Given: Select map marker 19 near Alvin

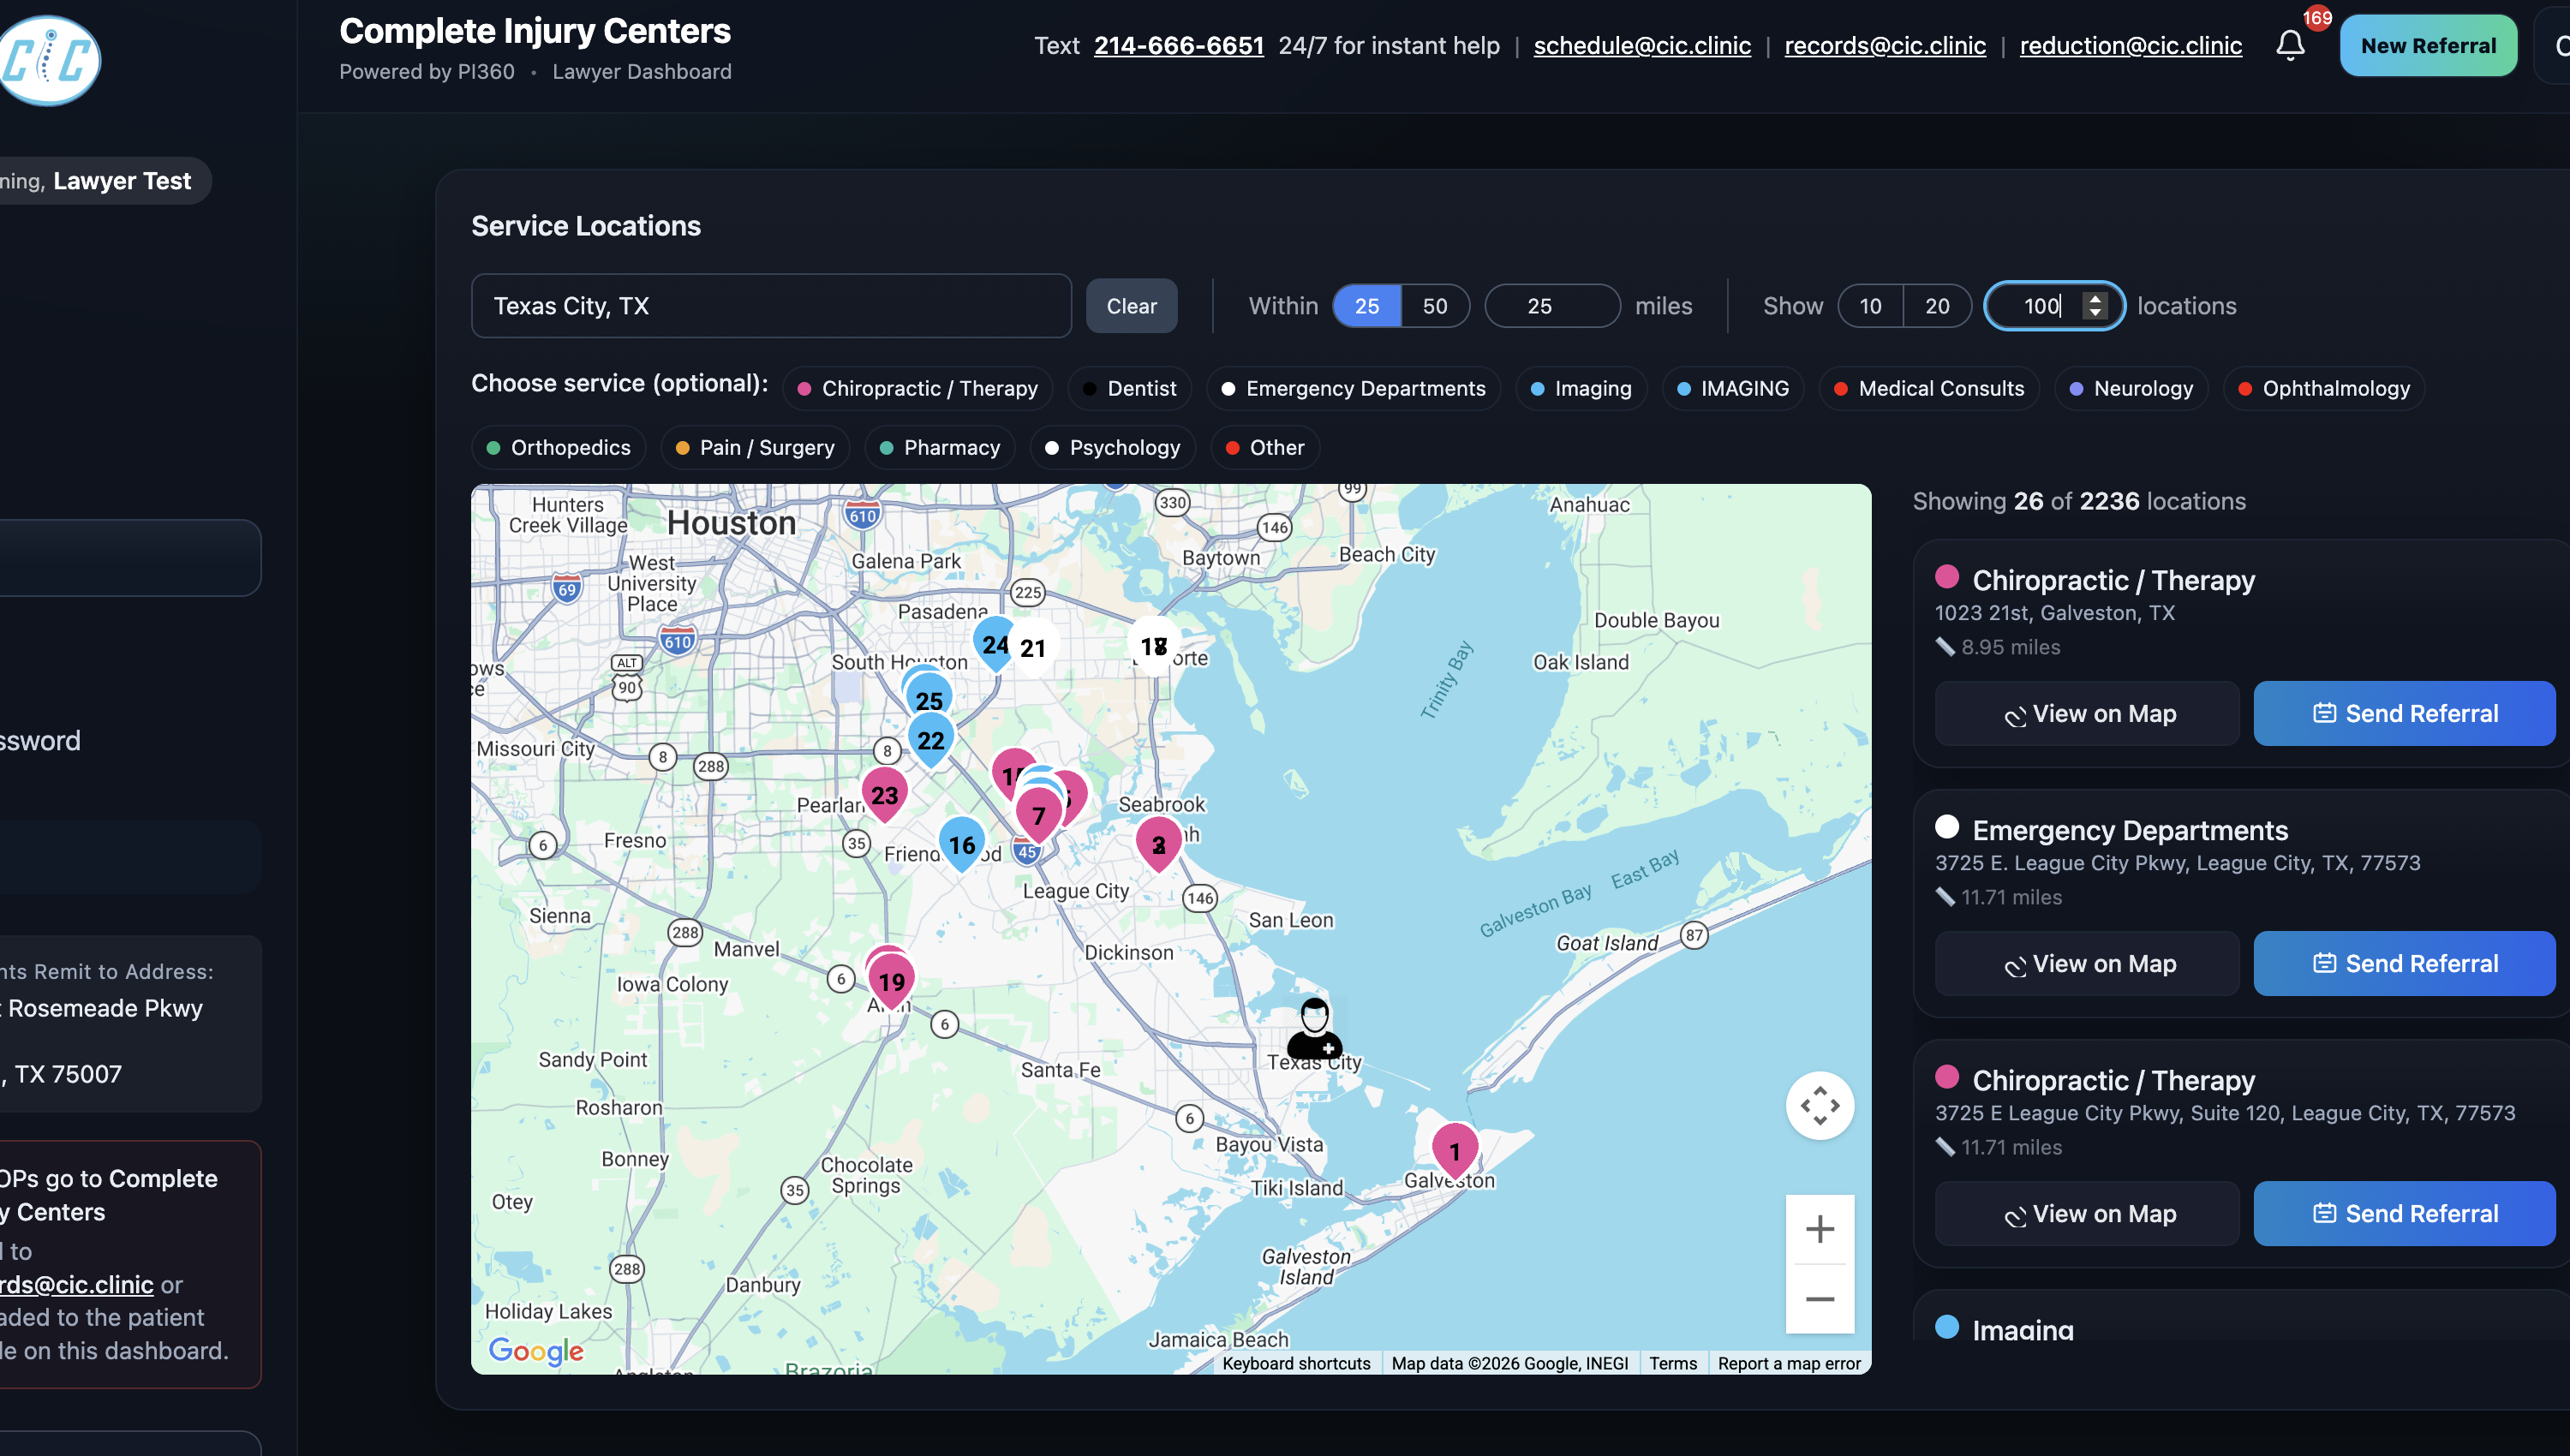Looking at the screenshot, I should (891, 980).
